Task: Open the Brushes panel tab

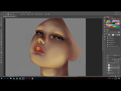Action: click(108, 30)
